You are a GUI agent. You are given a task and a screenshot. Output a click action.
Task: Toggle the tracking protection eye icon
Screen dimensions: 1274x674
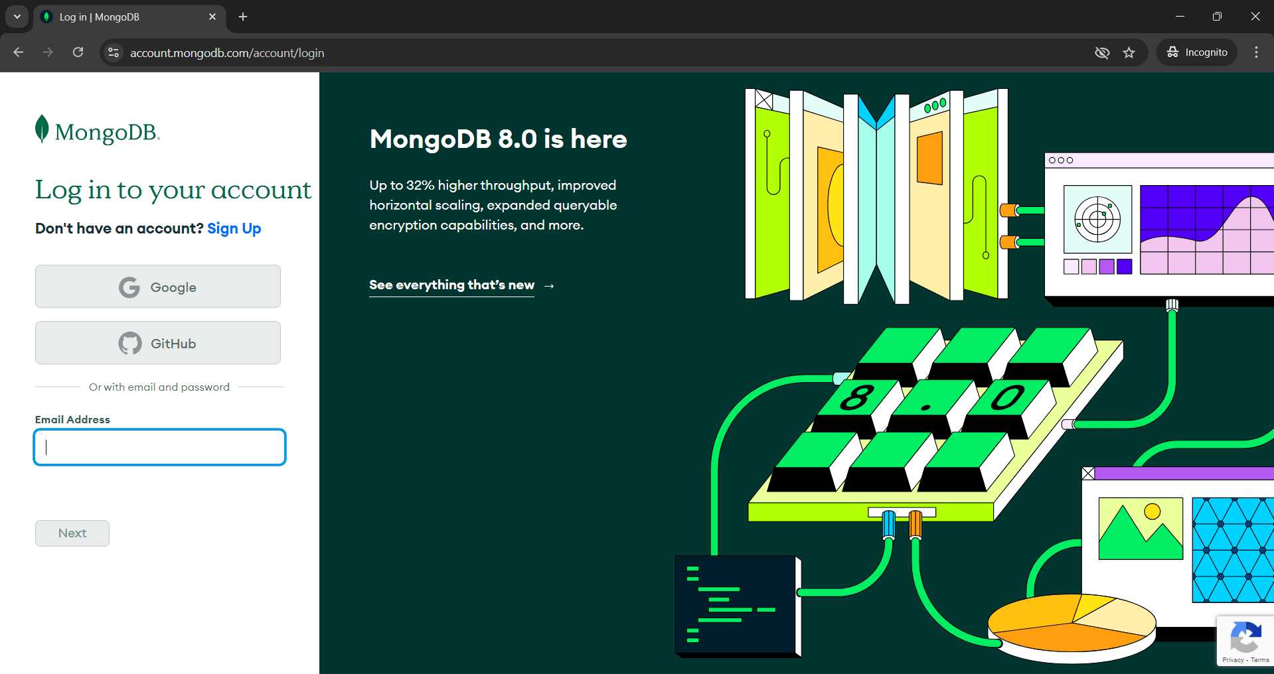point(1102,52)
